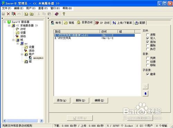Collapse the 域 node expander
Screen dimensions: 173x128
[13, 40]
